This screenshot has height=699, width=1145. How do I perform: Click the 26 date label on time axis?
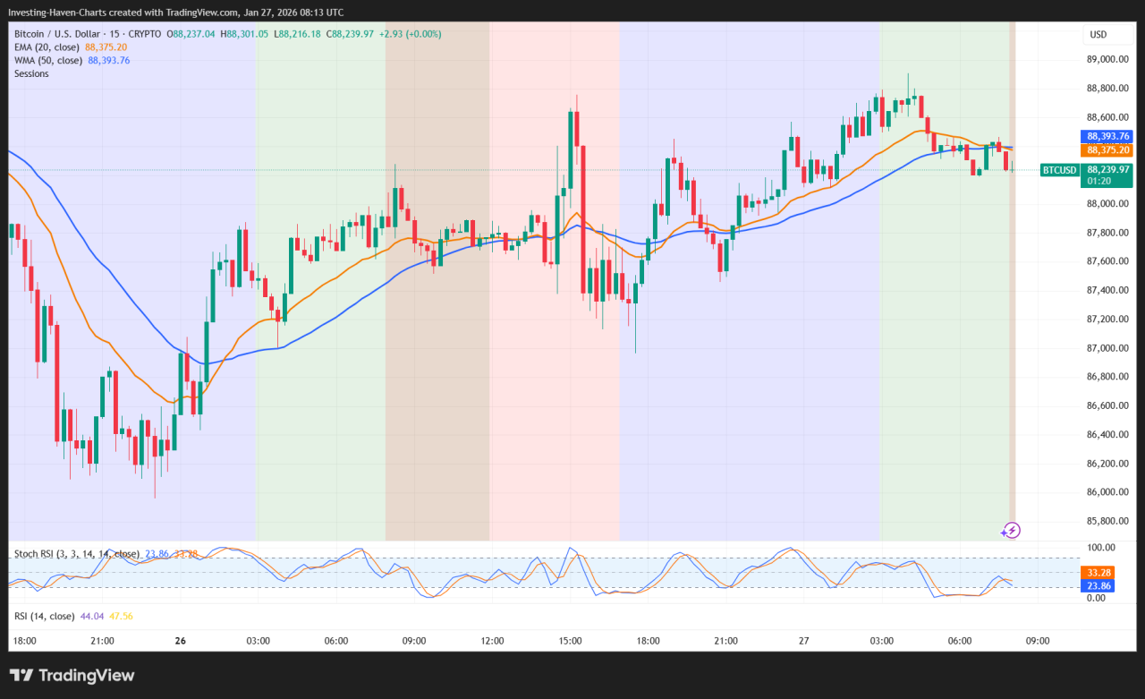click(181, 641)
